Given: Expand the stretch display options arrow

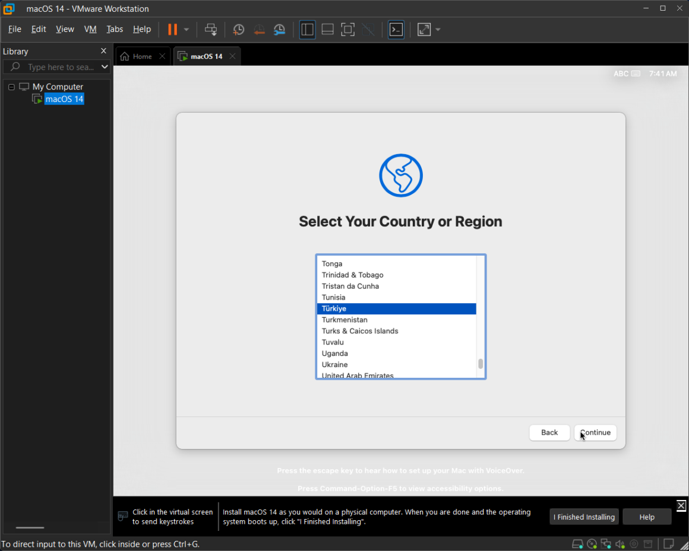Looking at the screenshot, I should (x=438, y=30).
